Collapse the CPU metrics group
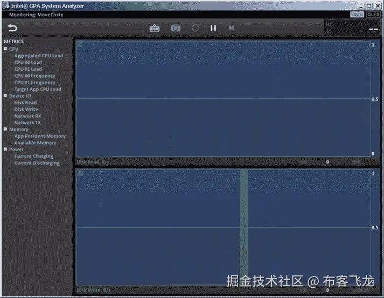 tap(5, 49)
